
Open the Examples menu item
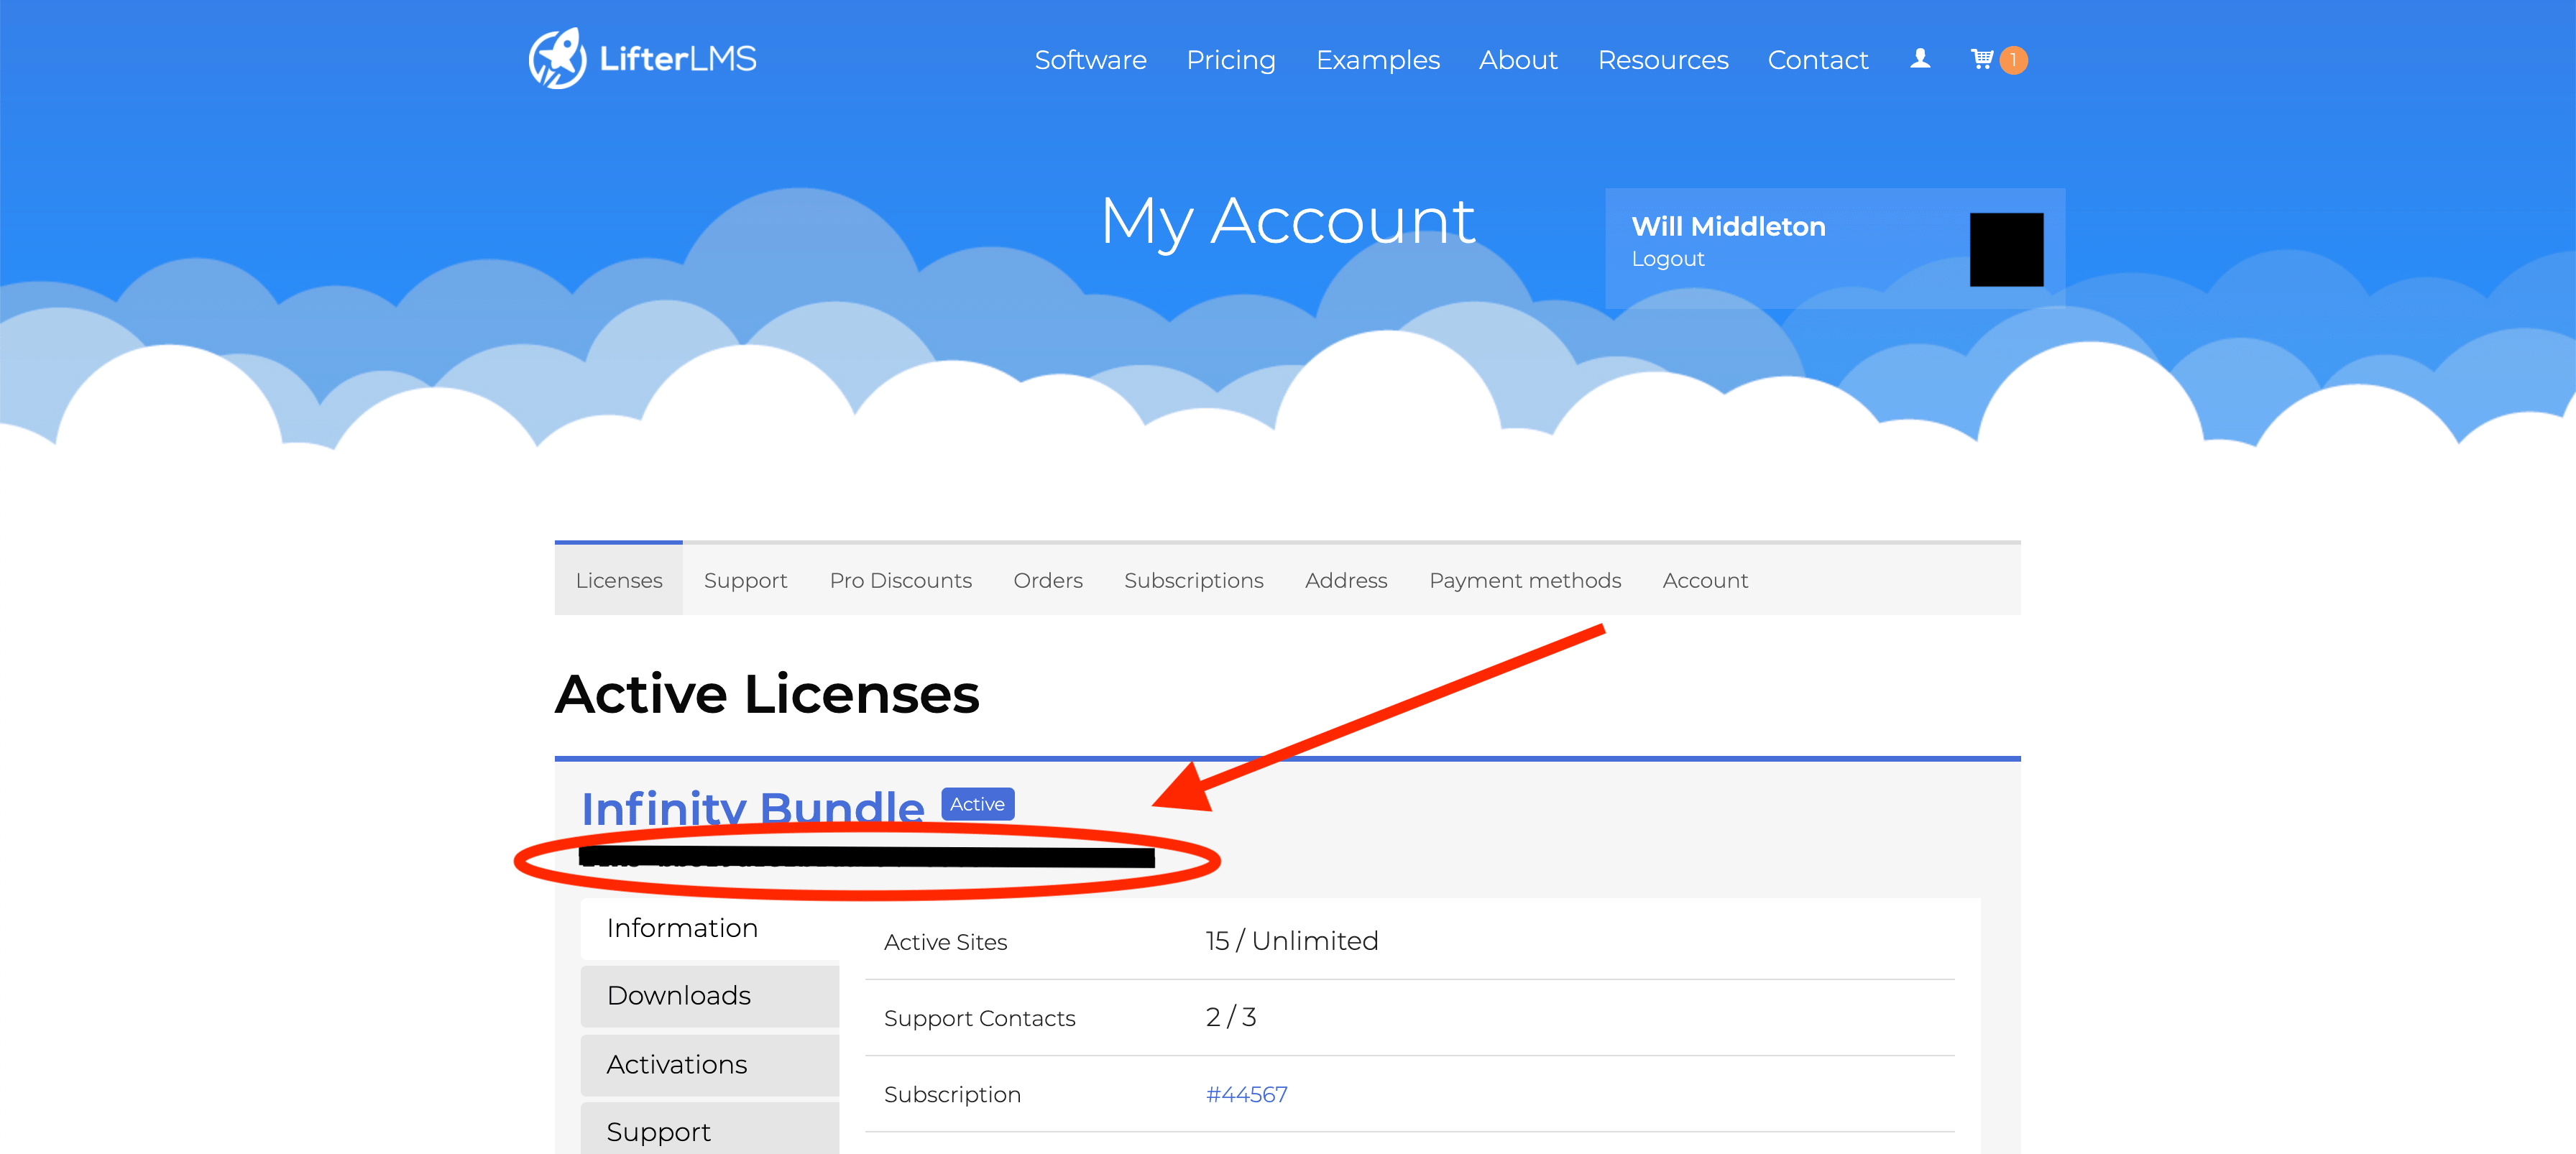[x=1377, y=60]
